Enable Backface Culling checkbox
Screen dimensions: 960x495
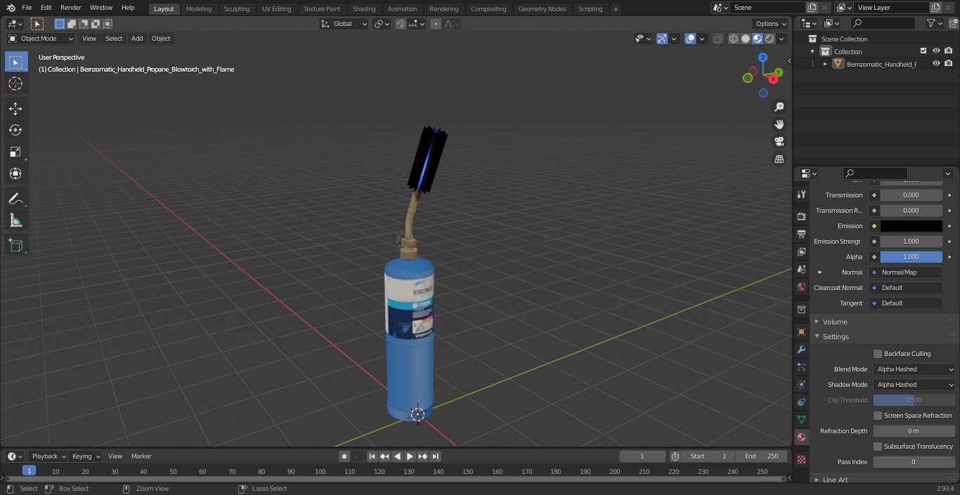pyautogui.click(x=877, y=354)
